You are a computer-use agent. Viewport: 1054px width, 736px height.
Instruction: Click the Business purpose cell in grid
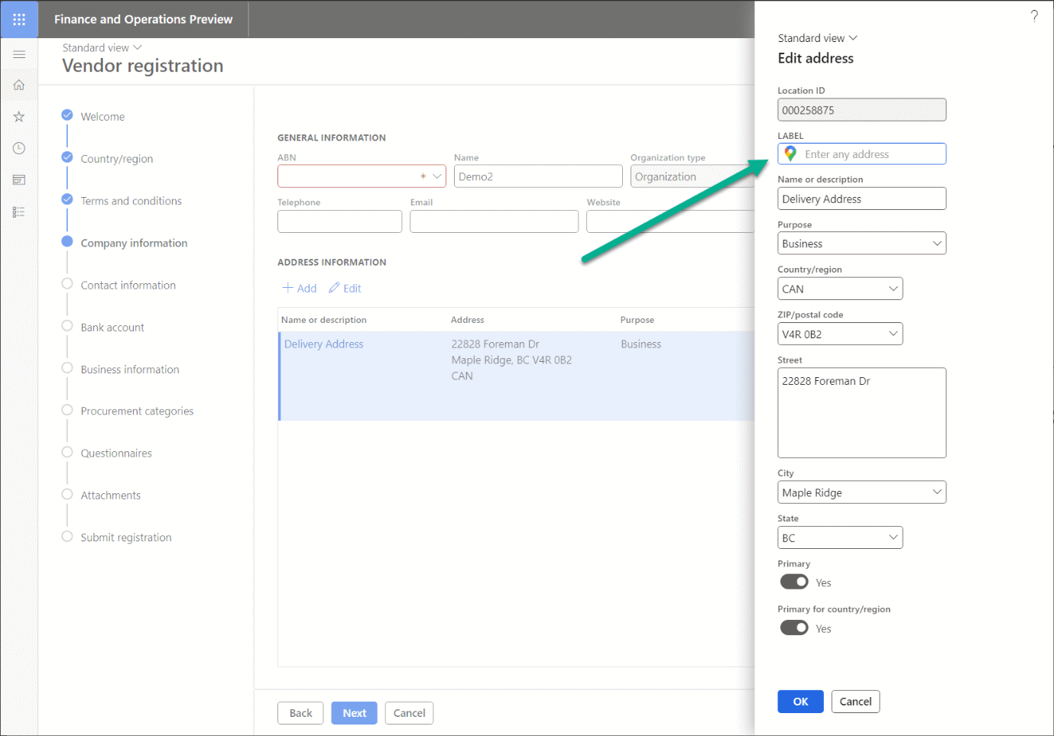[641, 344]
